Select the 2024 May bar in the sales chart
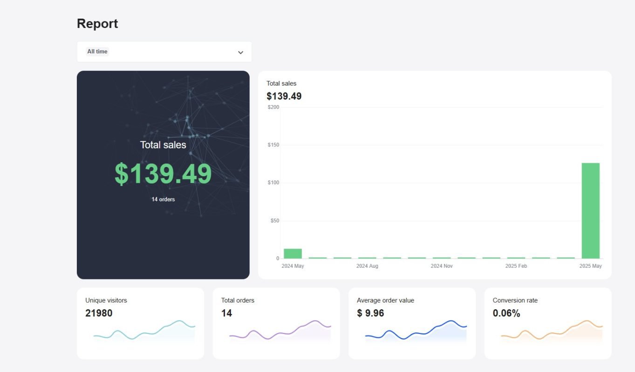The width and height of the screenshot is (635, 372). [x=293, y=253]
